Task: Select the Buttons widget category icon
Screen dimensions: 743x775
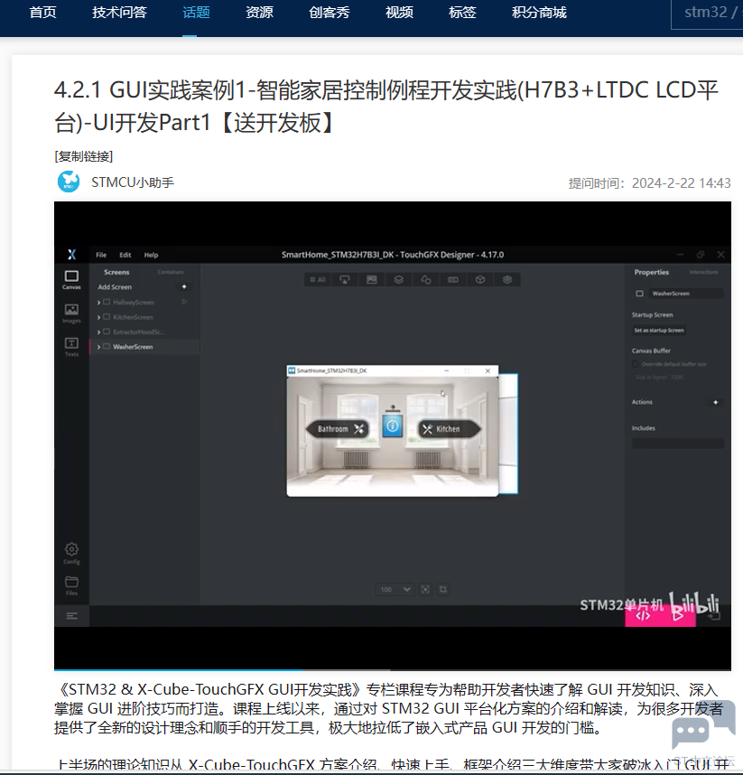Action: (x=344, y=280)
